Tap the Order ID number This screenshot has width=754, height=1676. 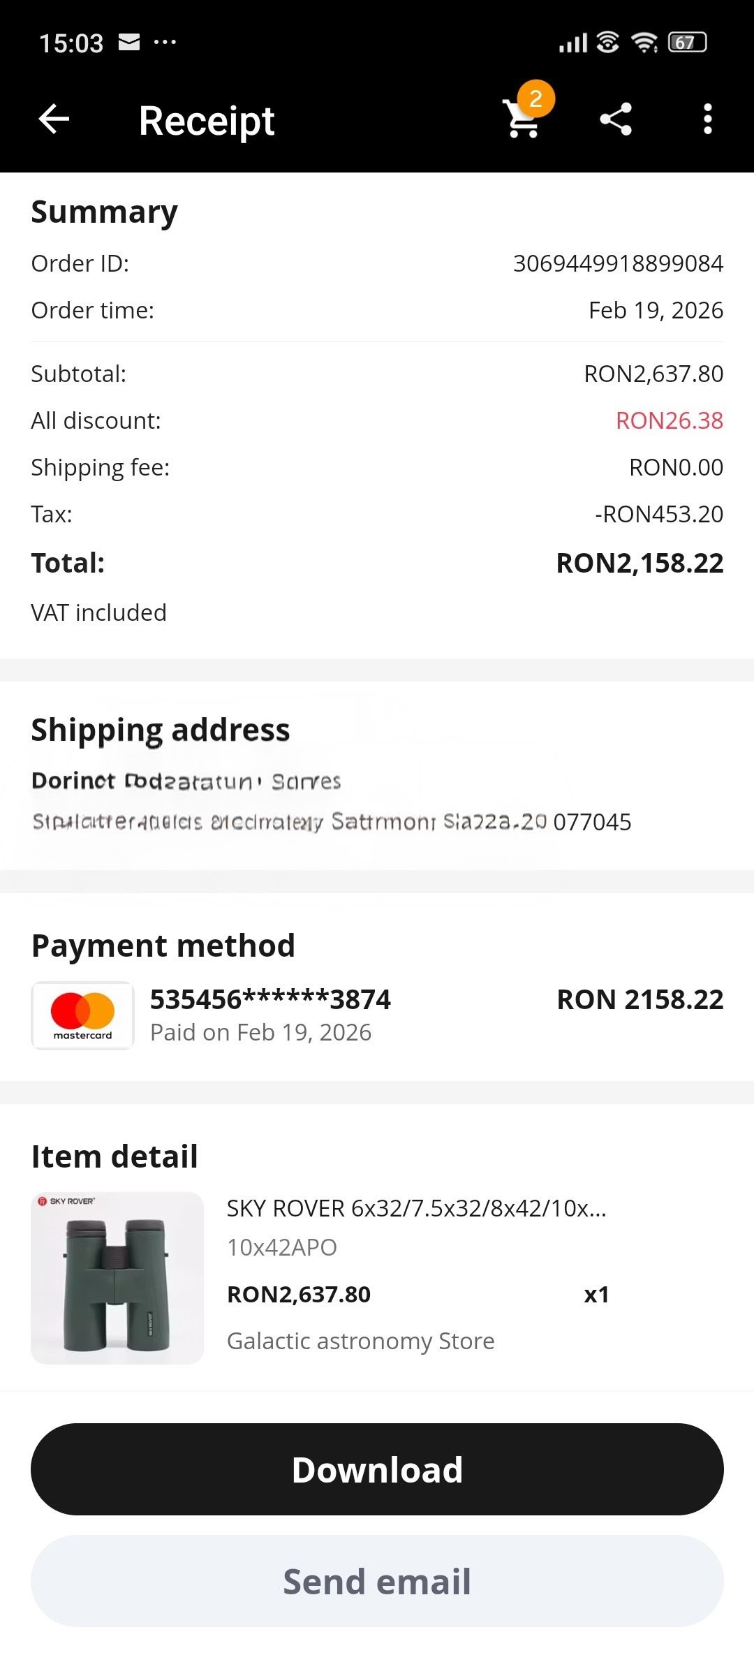pos(618,263)
